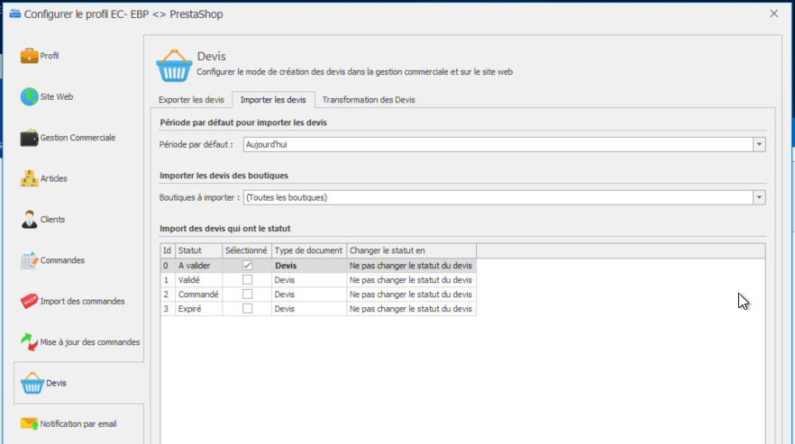Open Transformation des Devis tab
Viewport: 795px width, 444px height.
point(368,100)
